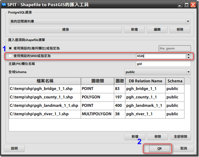
Task: Click the POLYGON feature class cell
Action: [97, 97]
